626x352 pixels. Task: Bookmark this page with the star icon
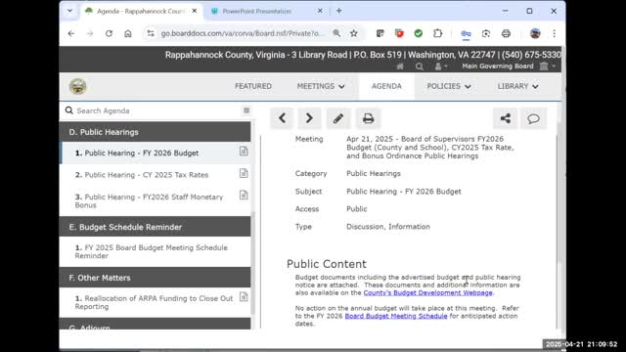click(x=354, y=33)
